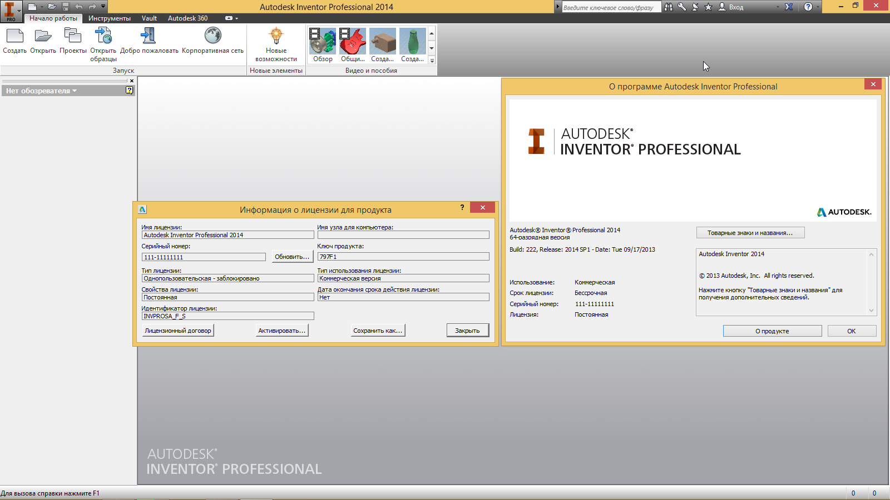Click the Вход sign-in user icon
Screen dimensions: 890x500
(x=722, y=7)
